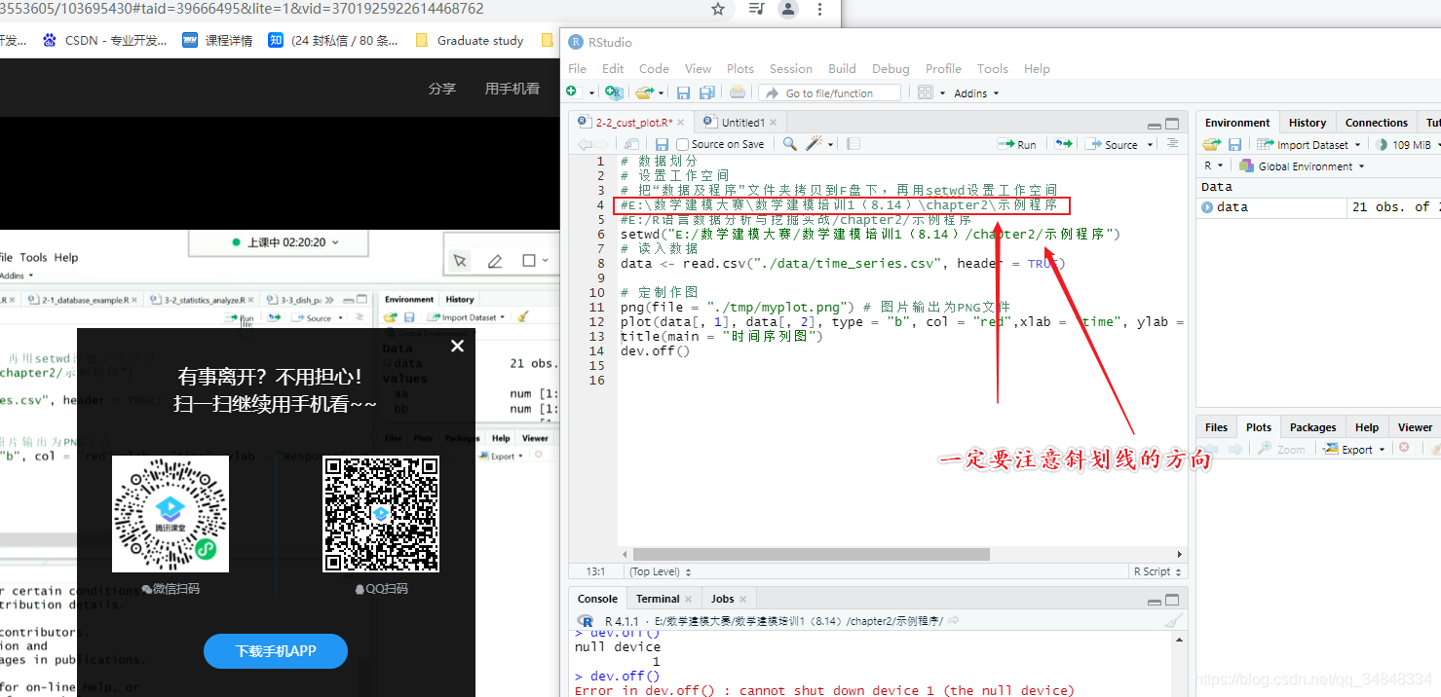Click the Compile report notebook icon
The image size is (1441, 697).
pos(853,144)
